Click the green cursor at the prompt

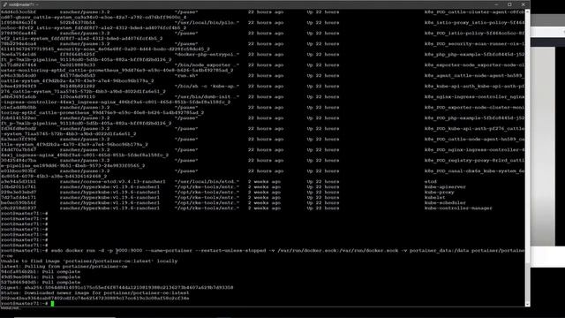click(x=52, y=304)
